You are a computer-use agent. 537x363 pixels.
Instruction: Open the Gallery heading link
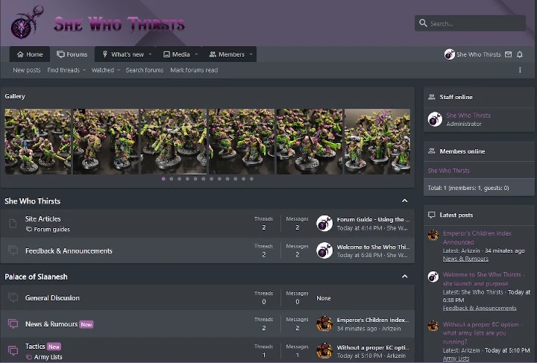pos(15,96)
